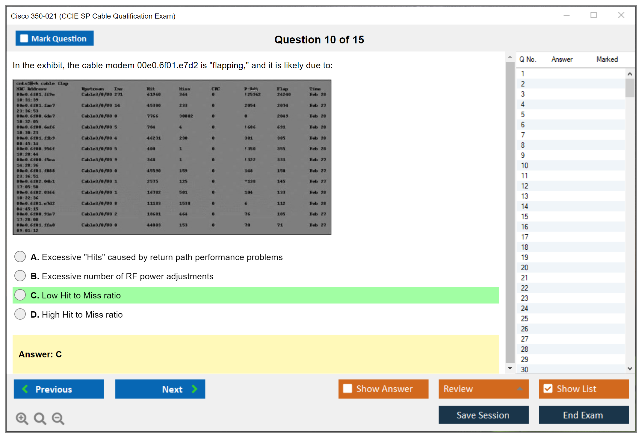Click the zoom in magnifier icon
This screenshot has height=440, width=644.
click(22, 418)
